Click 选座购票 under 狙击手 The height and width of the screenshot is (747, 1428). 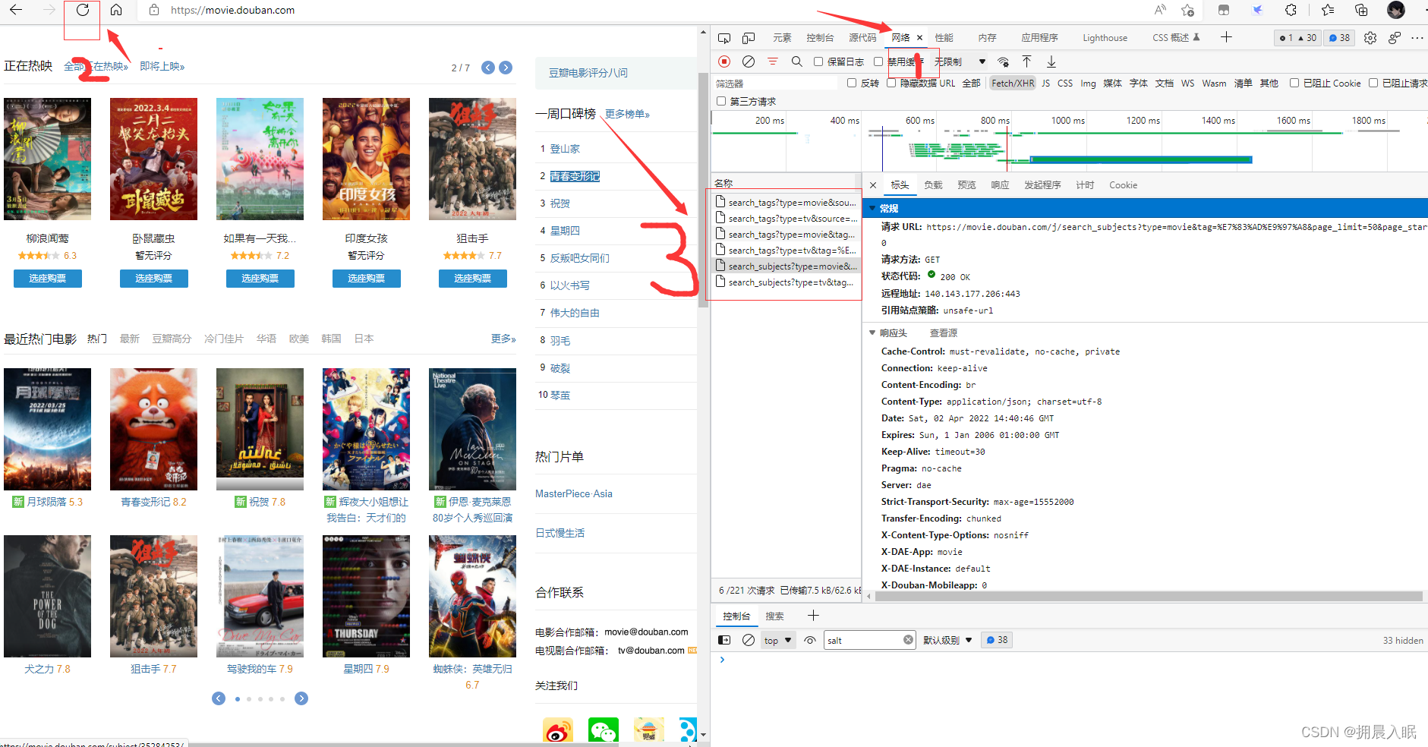(472, 279)
